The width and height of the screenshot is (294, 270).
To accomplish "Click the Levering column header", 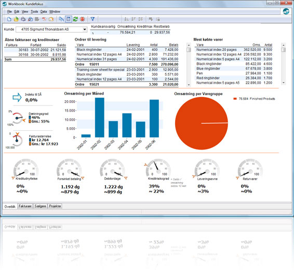I will (133, 45).
